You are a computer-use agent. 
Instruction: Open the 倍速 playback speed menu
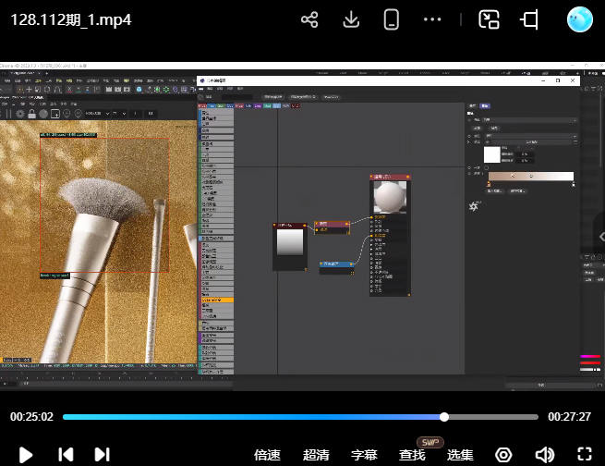click(267, 455)
